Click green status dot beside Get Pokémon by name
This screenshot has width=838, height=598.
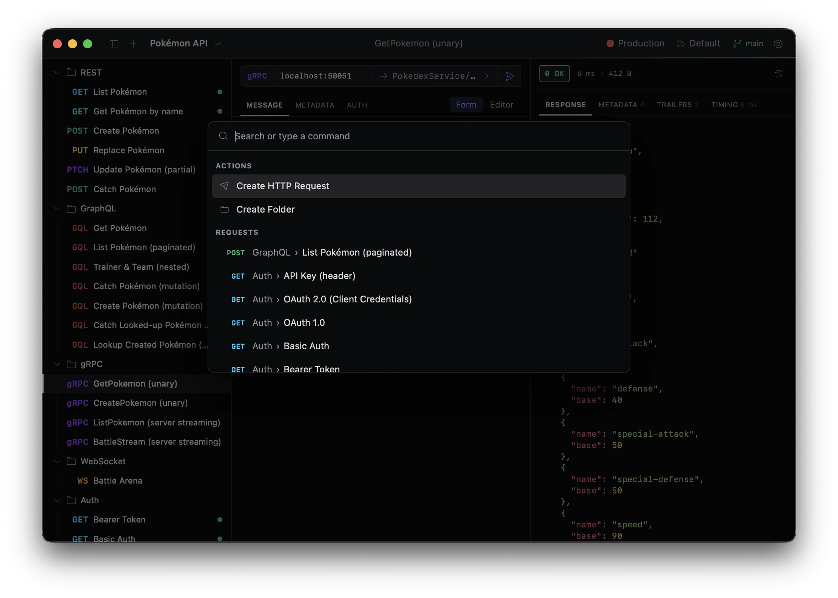220,111
